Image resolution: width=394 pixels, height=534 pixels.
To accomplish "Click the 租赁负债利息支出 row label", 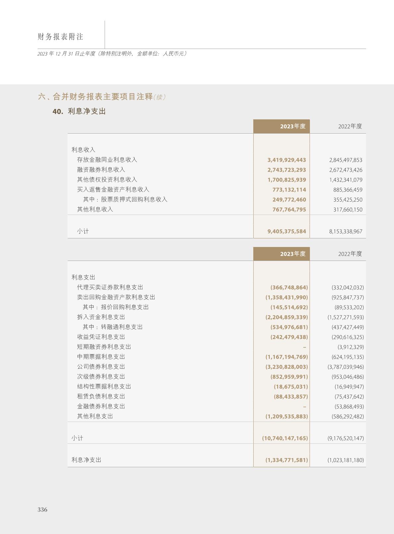I will point(101,396).
